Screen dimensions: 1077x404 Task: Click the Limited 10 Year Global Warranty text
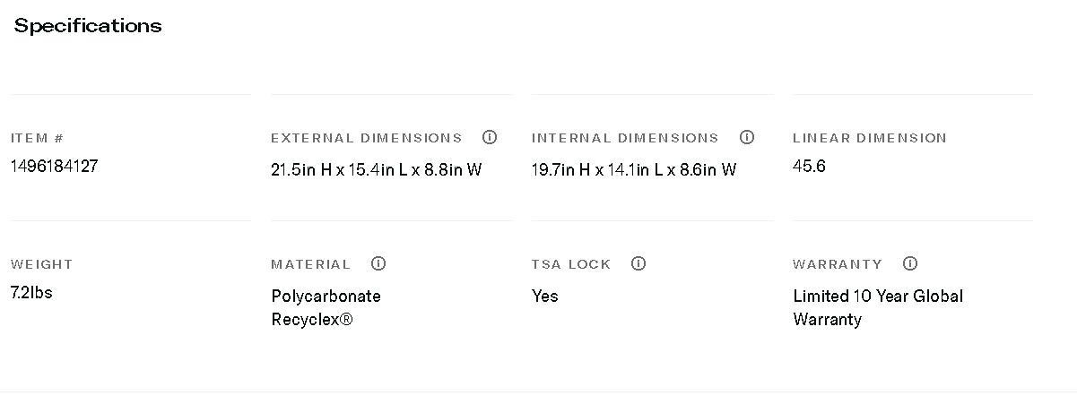coord(878,307)
